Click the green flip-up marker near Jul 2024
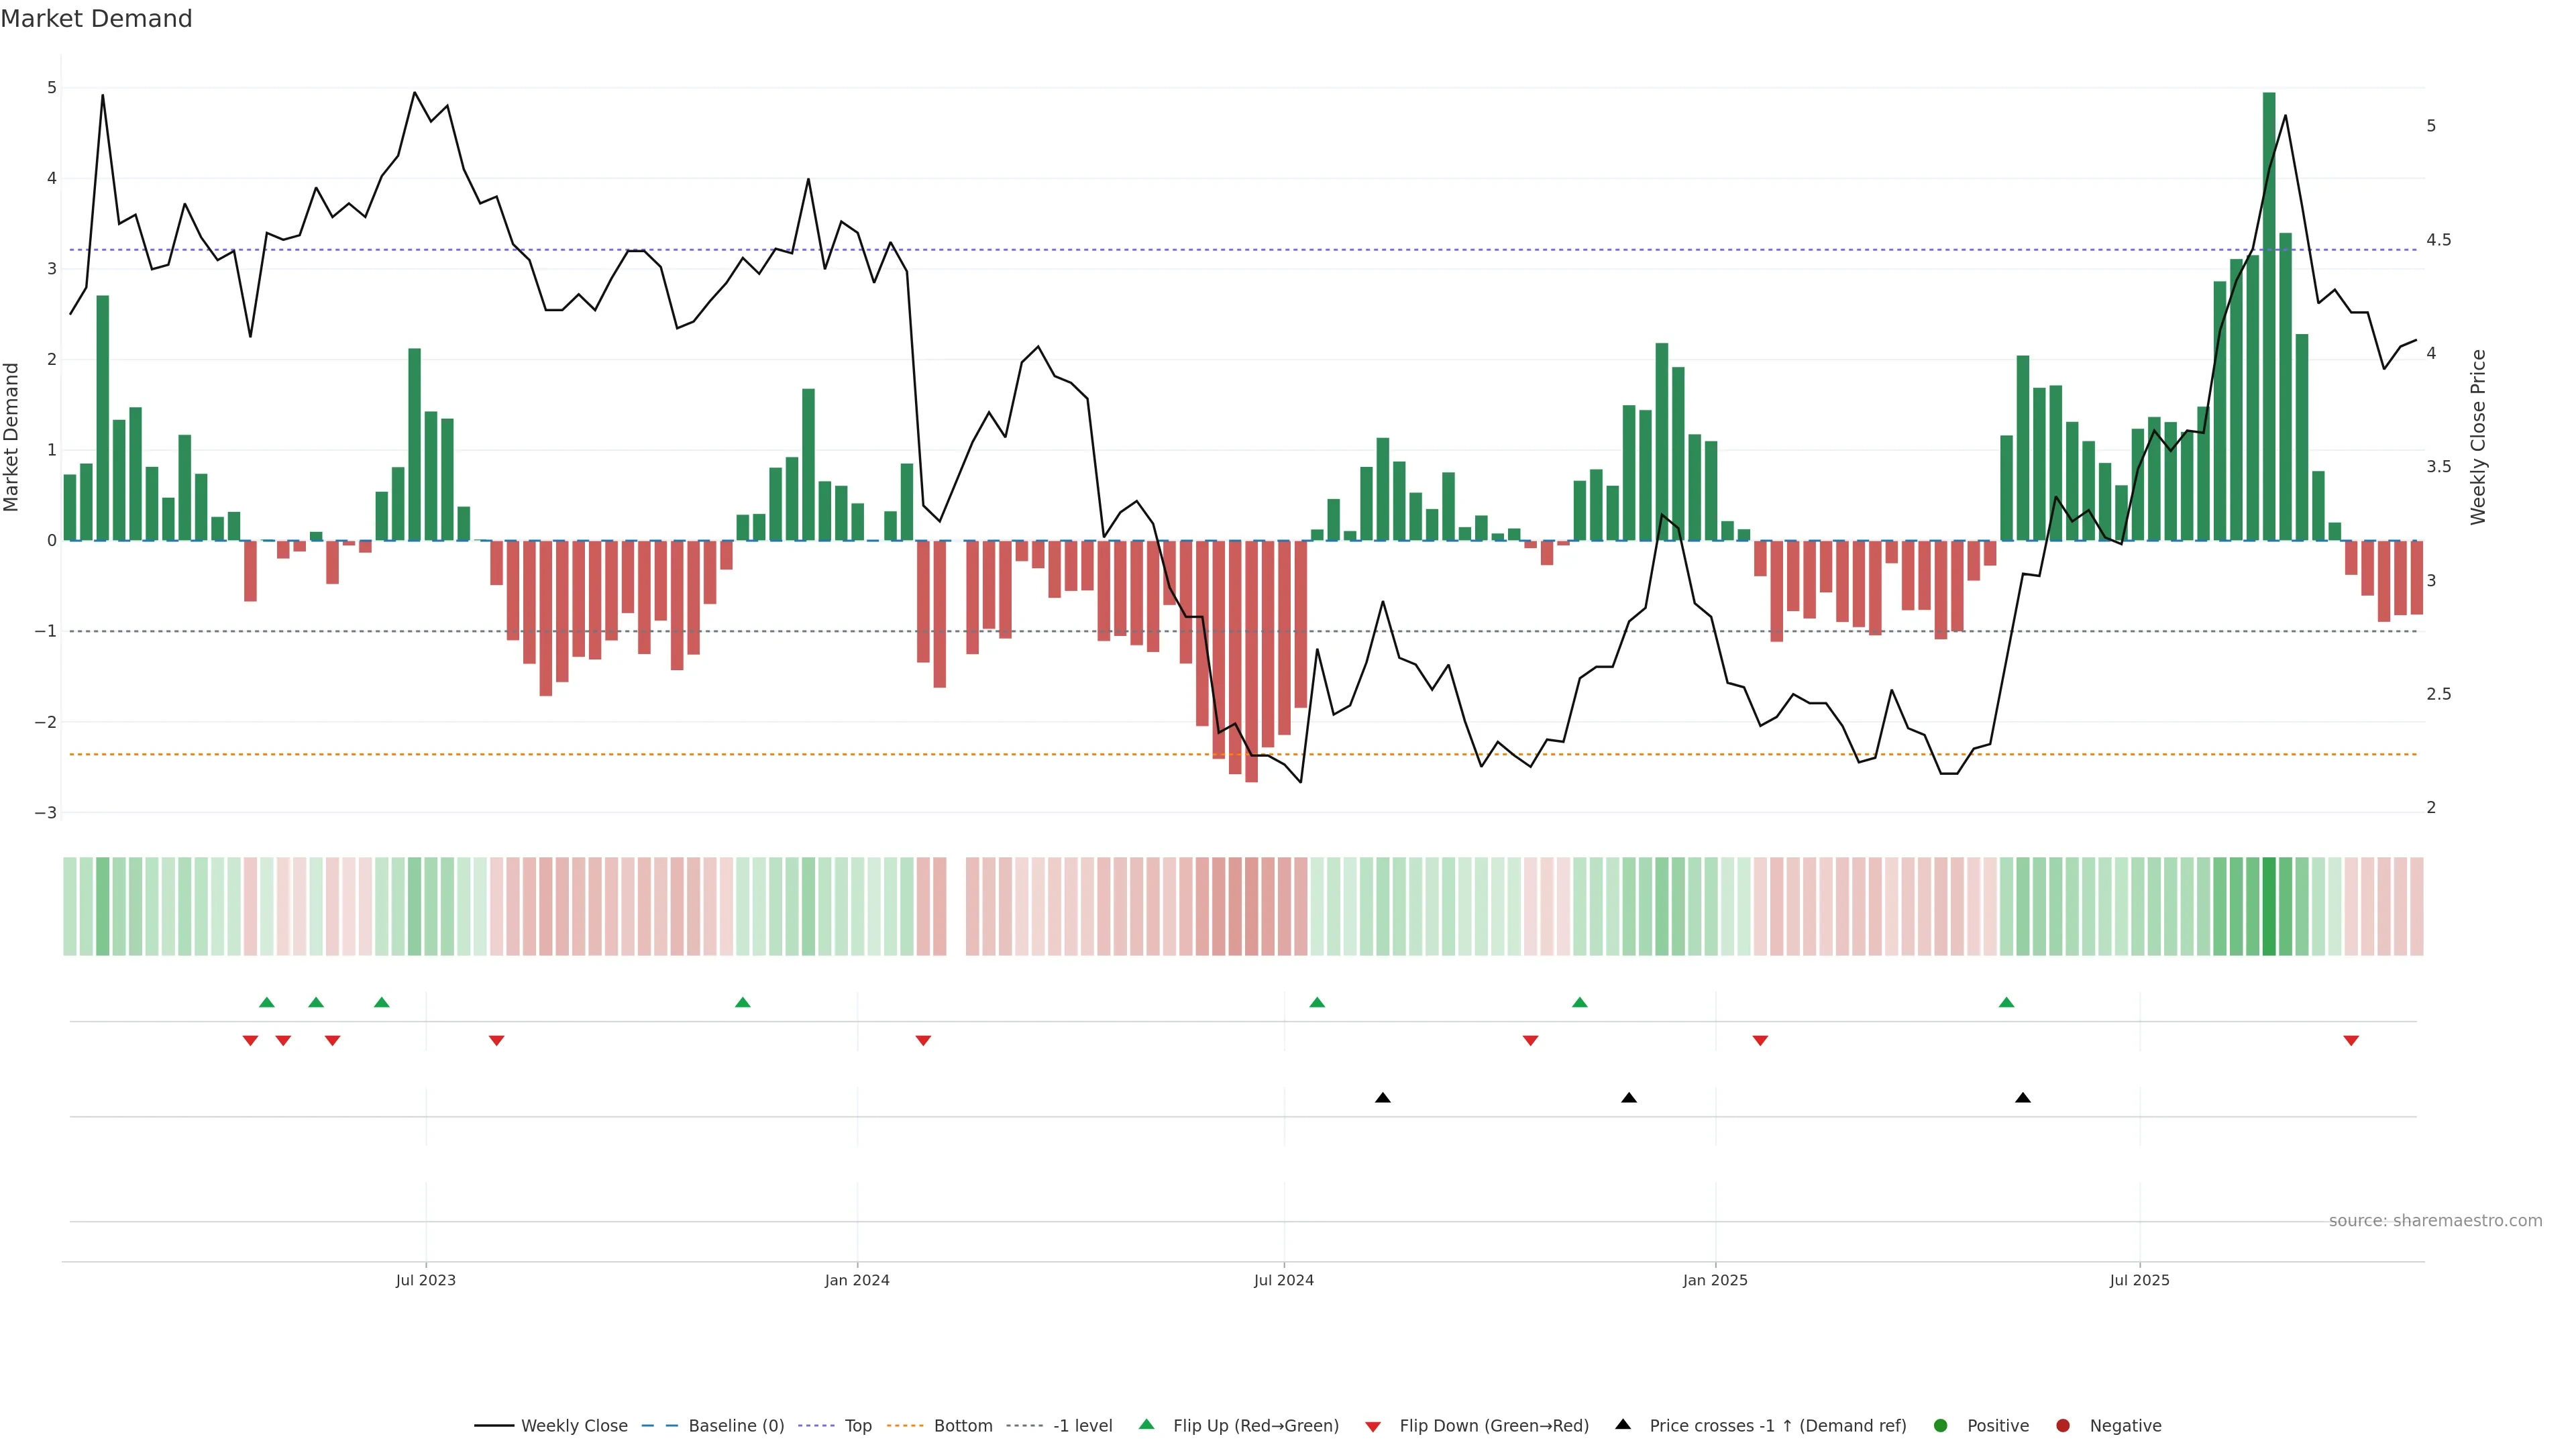 pyautogui.click(x=1317, y=1003)
